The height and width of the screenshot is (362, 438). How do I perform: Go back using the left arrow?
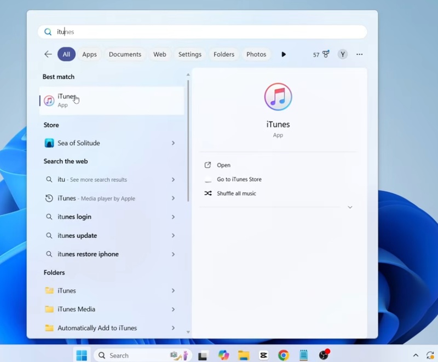(48, 54)
